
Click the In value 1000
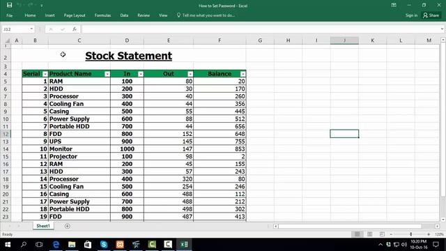[x=127, y=149]
